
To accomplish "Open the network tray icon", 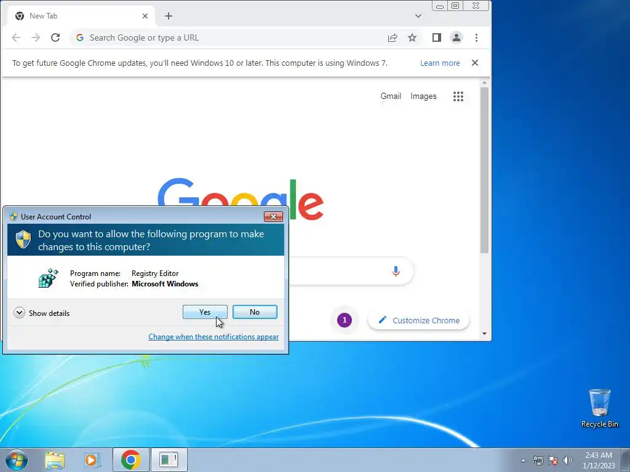I will (x=538, y=460).
